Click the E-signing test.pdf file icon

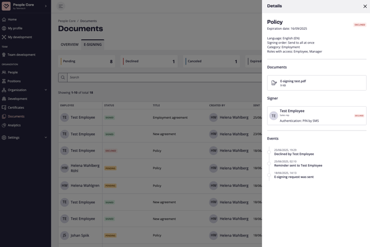point(274,83)
